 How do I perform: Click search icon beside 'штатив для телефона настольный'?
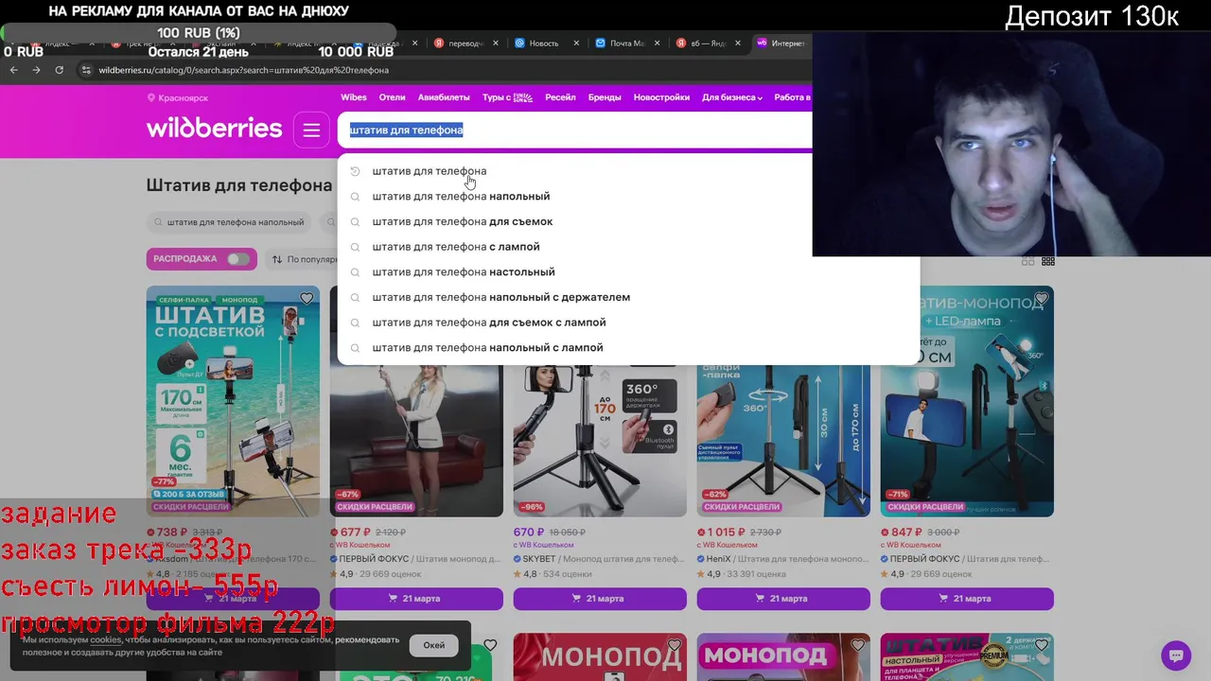[356, 272]
